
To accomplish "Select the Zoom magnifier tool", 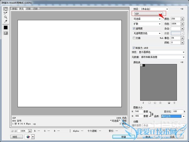I will coord(6,17).
